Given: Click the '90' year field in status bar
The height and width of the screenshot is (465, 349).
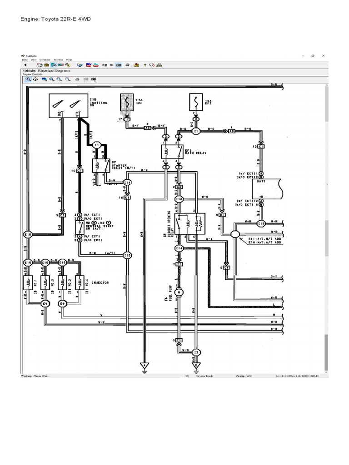Looking at the screenshot, I should [x=187, y=376].
